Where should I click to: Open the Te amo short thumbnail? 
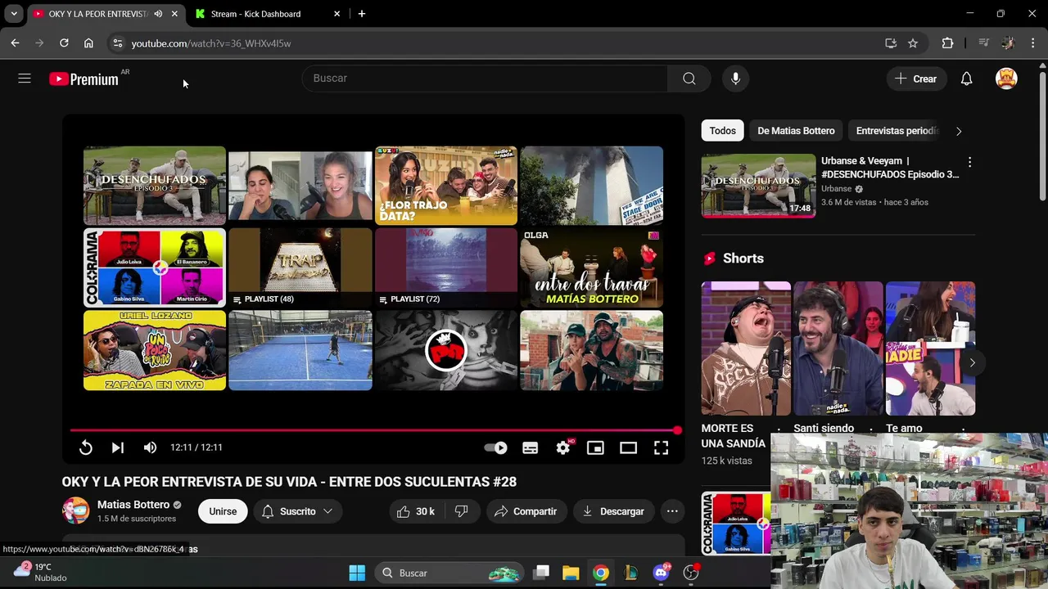[930, 348]
